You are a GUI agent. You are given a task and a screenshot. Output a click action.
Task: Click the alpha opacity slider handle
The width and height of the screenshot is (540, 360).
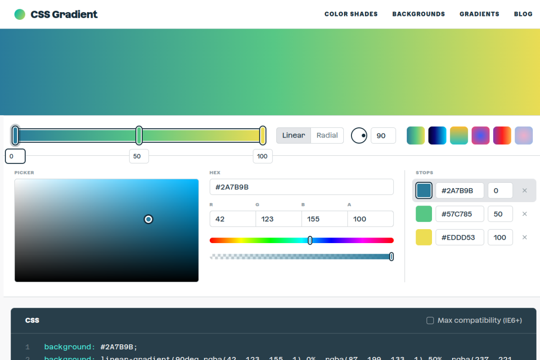(x=391, y=257)
